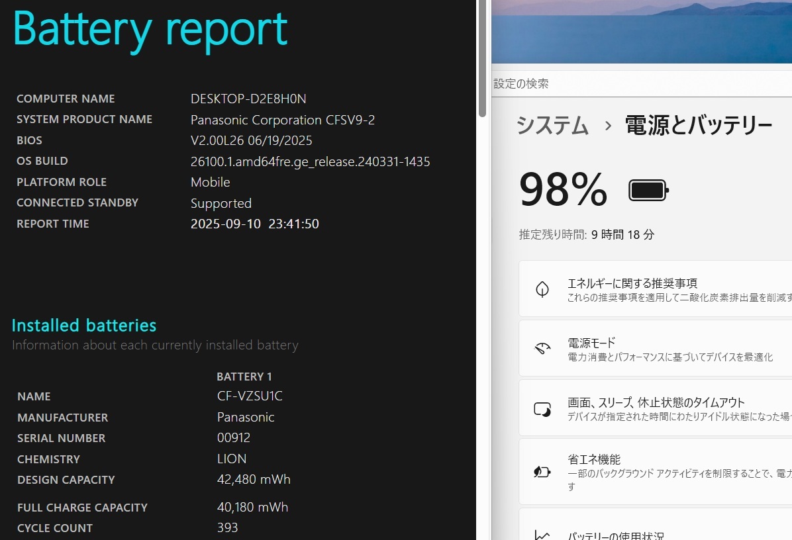Click the FULL CHARGE CAPACITY value
Screen dimensions: 792x540
point(252,507)
